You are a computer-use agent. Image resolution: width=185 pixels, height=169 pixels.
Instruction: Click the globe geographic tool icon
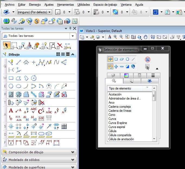pyautogui.click(x=7, y=21)
